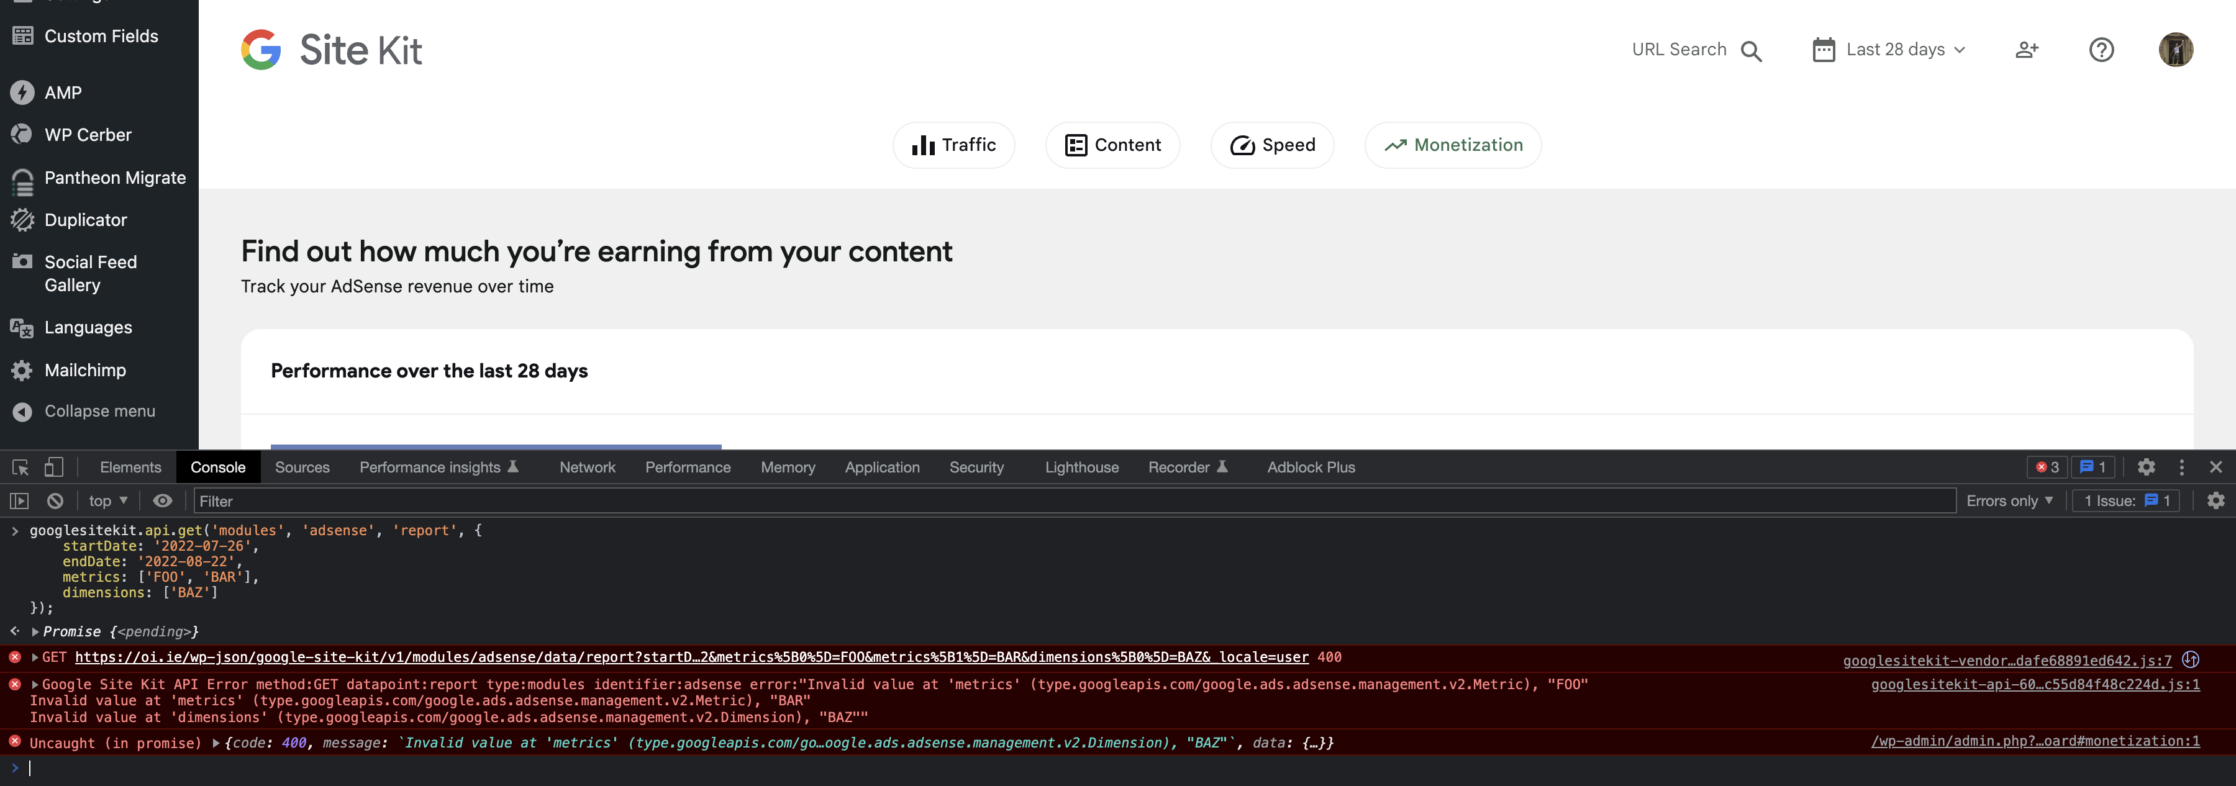
Task: Open the help question mark icon
Action: [2101, 50]
